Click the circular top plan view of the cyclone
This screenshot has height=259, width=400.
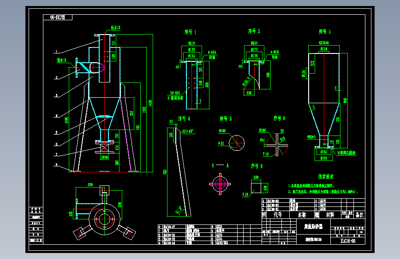click(104, 219)
